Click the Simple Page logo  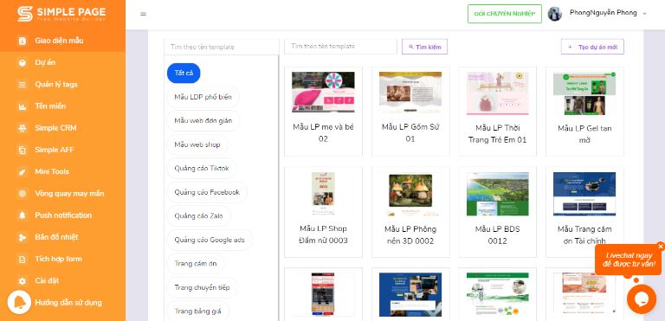click(62, 14)
